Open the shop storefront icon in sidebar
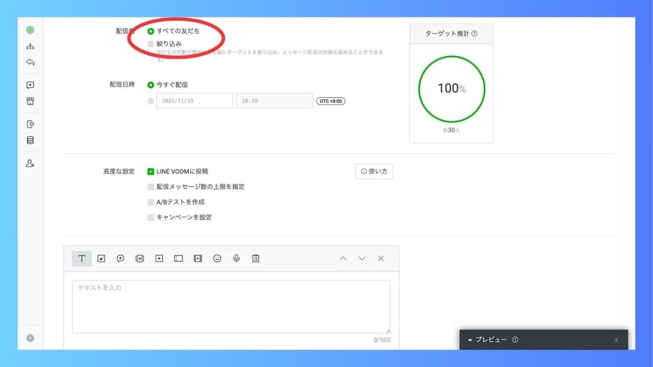This screenshot has width=653, height=367. [30, 101]
